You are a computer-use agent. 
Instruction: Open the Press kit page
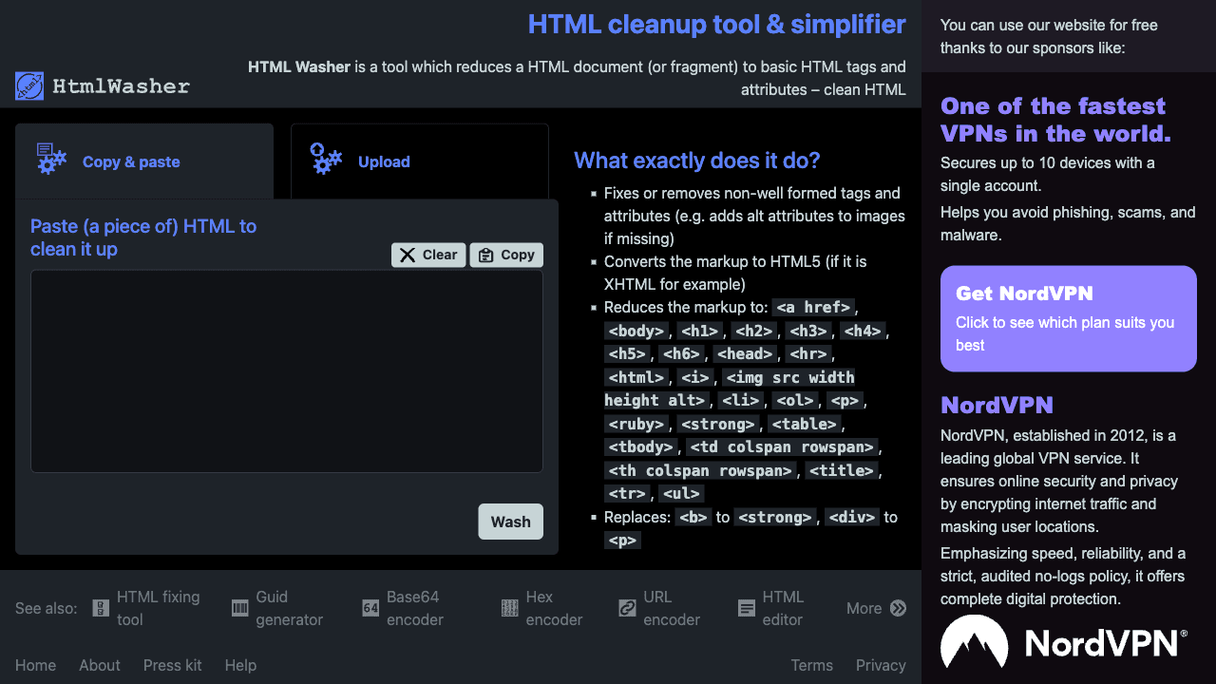point(172,665)
